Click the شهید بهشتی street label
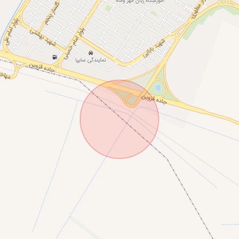This screenshot has height=239, width=239. [43, 38]
